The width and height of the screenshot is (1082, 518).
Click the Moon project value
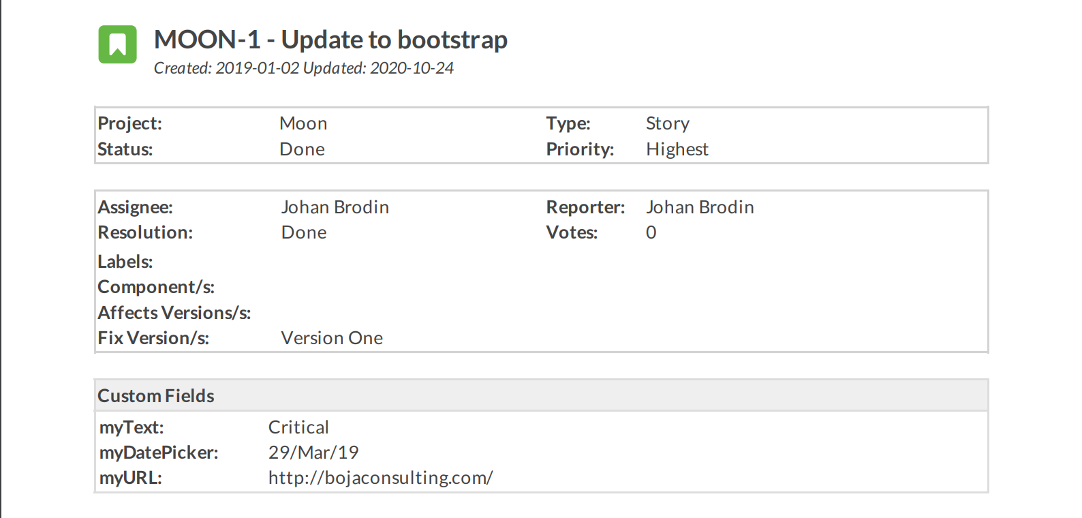pos(303,123)
